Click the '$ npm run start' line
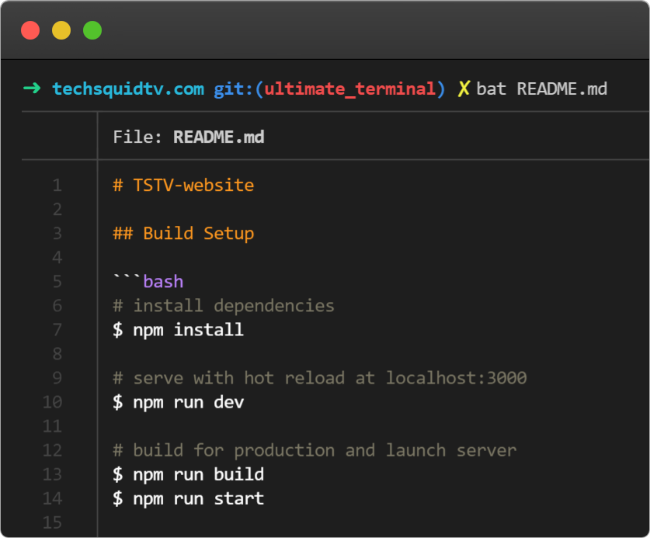This screenshot has height=538, width=650. [188, 498]
